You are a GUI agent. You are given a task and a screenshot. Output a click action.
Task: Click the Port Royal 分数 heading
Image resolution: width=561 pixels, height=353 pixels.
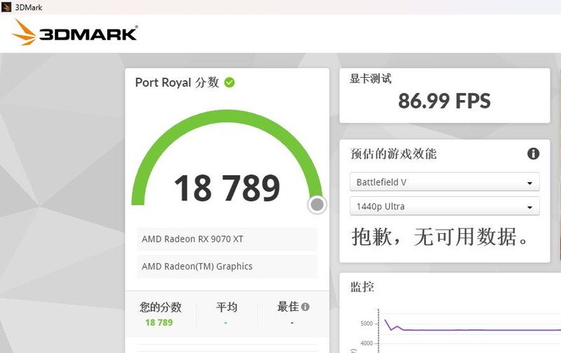(177, 83)
